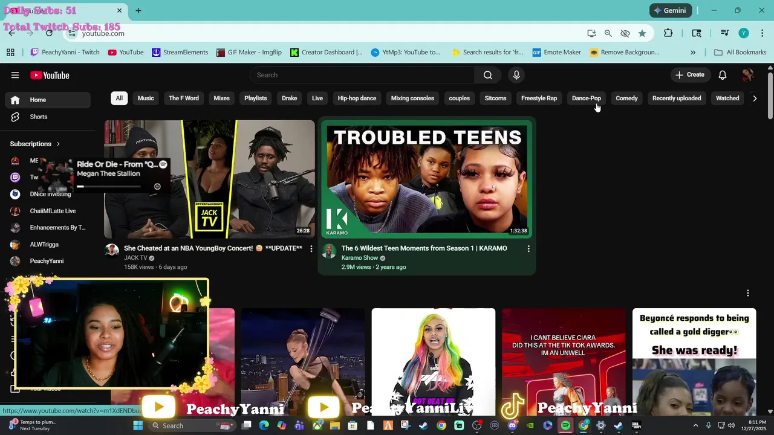This screenshot has height=435, width=774.
Task: Click the Create button
Action: (690, 75)
